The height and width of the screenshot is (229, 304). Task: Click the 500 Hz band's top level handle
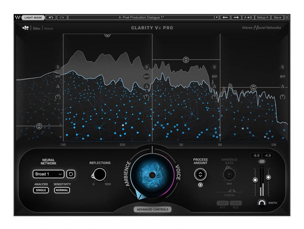click(x=107, y=35)
